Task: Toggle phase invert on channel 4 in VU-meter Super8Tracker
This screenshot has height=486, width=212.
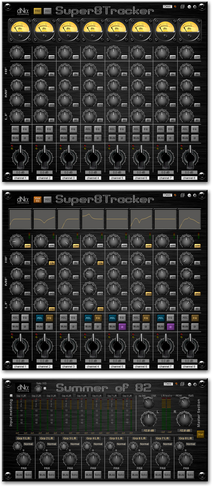Action: [x=98, y=138]
